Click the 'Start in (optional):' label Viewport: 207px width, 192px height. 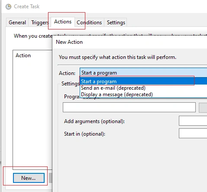[84, 134]
